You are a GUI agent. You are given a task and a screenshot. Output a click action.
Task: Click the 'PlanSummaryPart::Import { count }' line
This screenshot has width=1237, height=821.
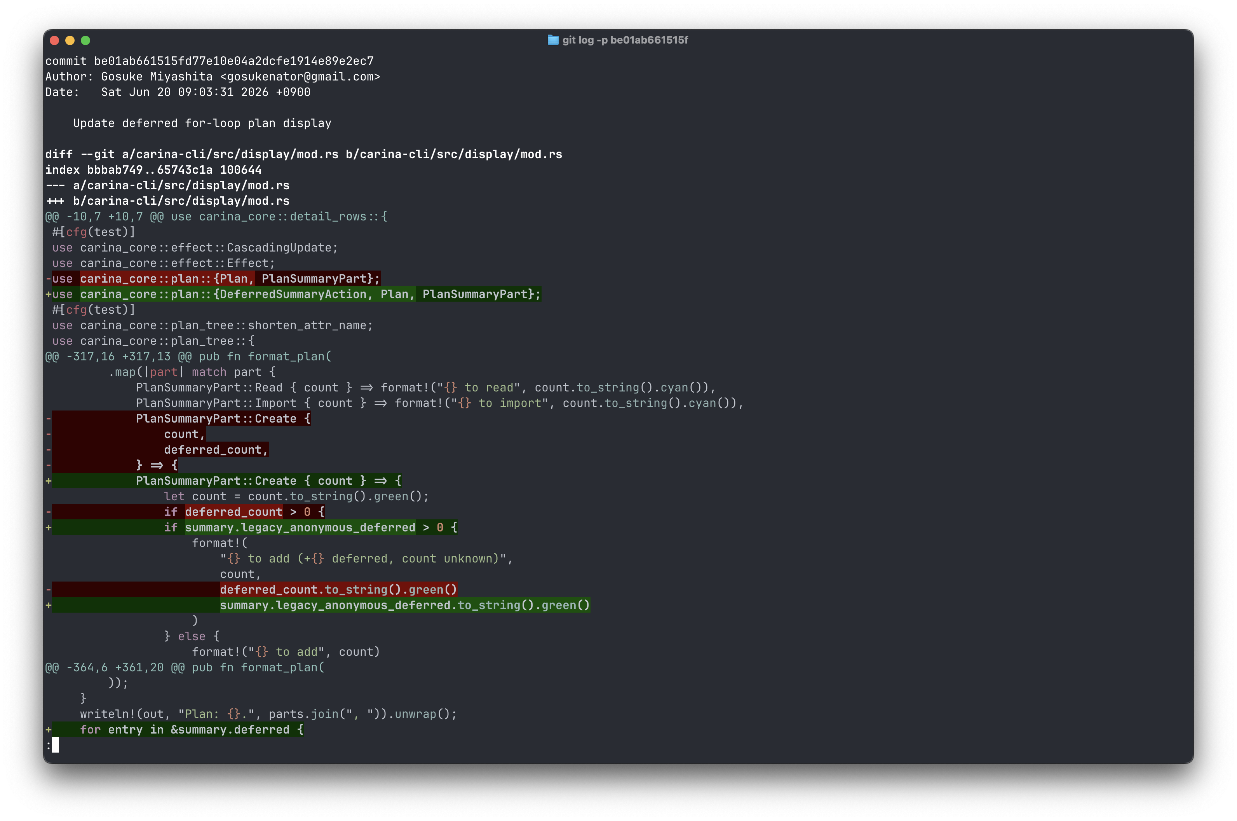(439, 403)
